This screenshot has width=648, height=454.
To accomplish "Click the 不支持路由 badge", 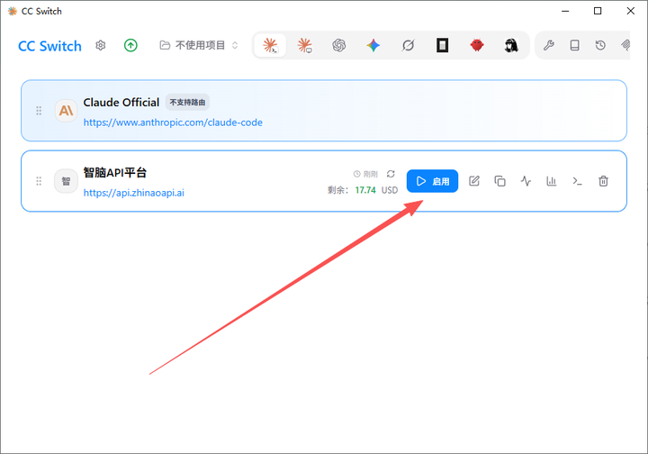I will pyautogui.click(x=187, y=102).
